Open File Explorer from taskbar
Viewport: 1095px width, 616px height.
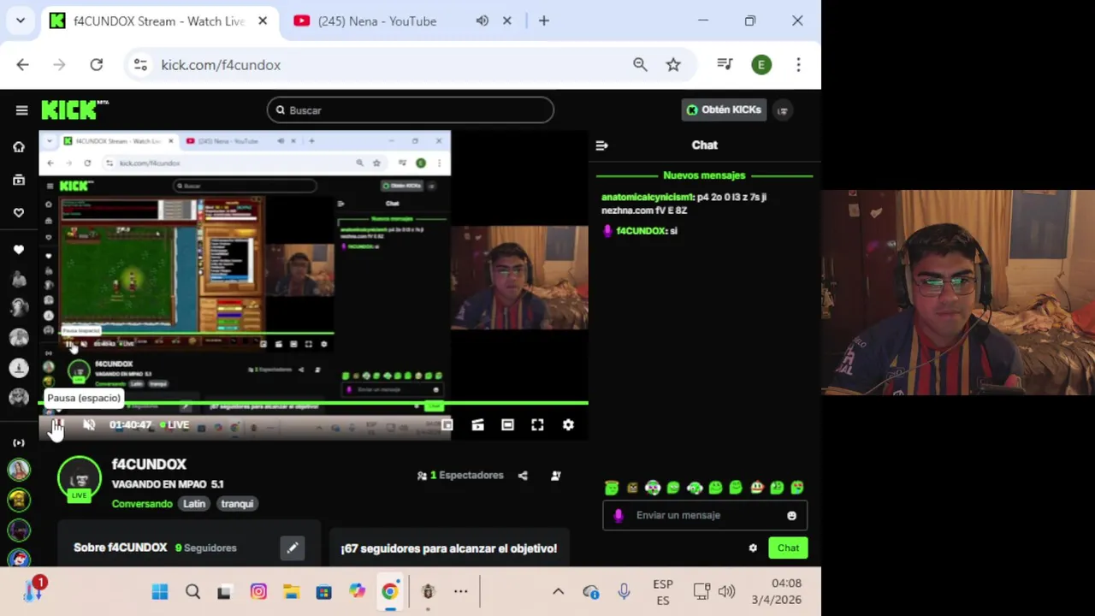291,592
